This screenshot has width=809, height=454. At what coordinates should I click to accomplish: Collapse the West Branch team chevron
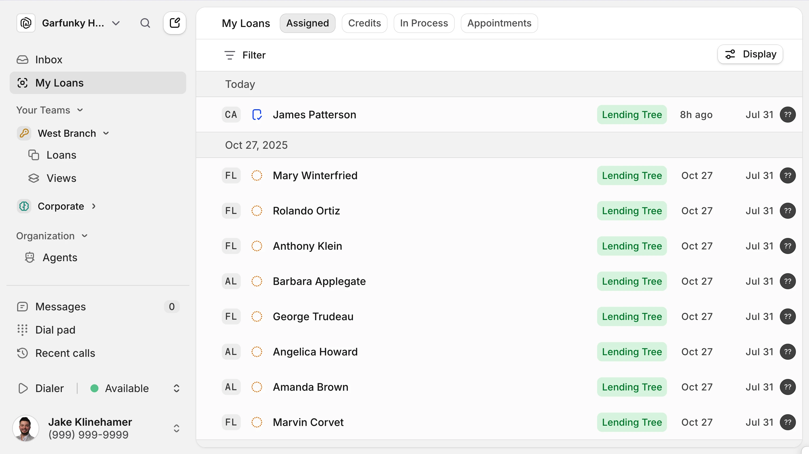pyautogui.click(x=106, y=133)
